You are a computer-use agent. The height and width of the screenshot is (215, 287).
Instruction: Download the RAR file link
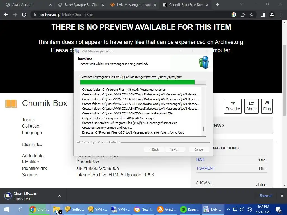(x=200, y=160)
